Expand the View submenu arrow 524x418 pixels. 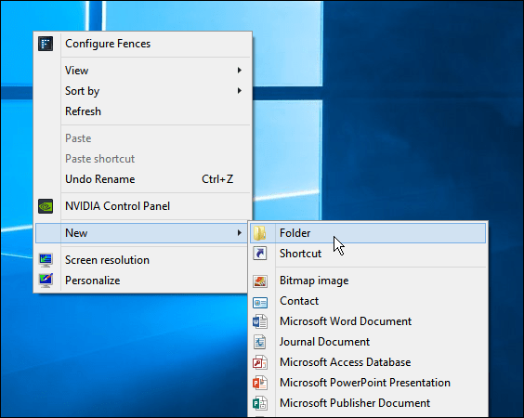tap(240, 71)
